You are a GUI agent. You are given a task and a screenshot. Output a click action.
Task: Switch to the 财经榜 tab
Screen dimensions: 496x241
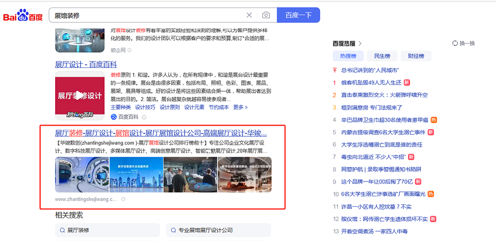[415, 56]
